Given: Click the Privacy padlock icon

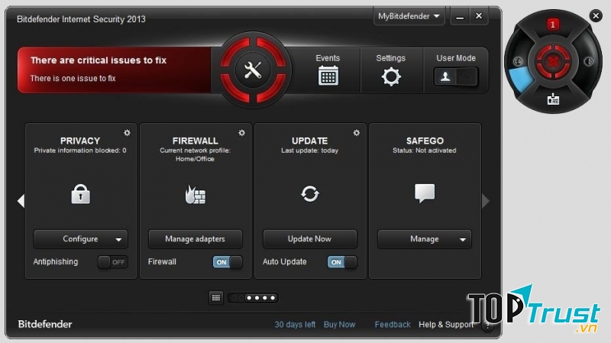Looking at the screenshot, I should (x=81, y=194).
